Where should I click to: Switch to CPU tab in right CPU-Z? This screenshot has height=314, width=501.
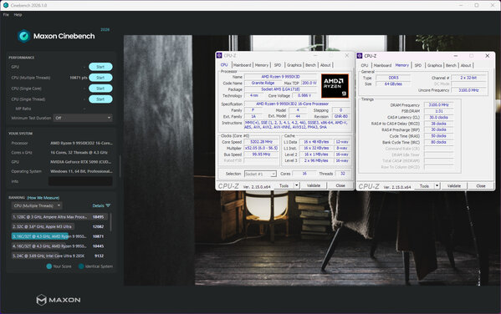pos(365,65)
